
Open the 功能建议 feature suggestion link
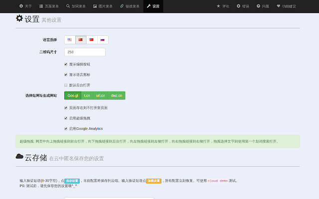(x=286, y=6)
